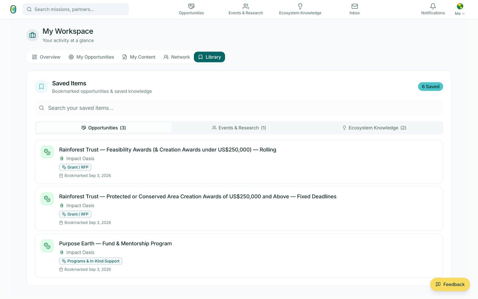Show saved Events & Research (1)

point(239,128)
